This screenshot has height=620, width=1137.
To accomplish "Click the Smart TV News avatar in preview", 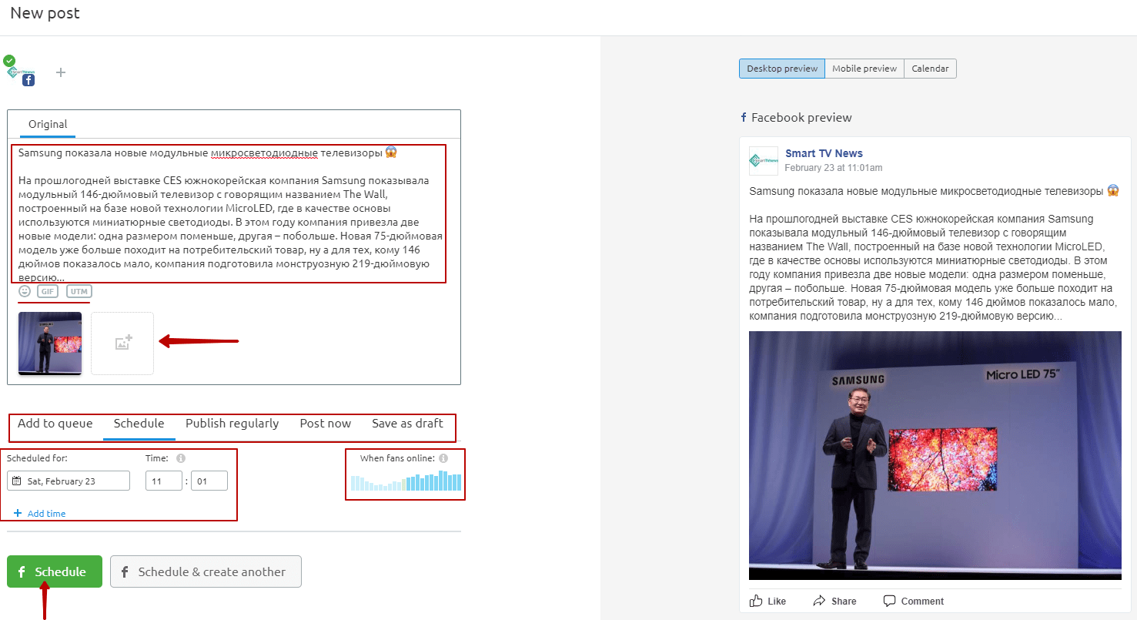I will (764, 161).
